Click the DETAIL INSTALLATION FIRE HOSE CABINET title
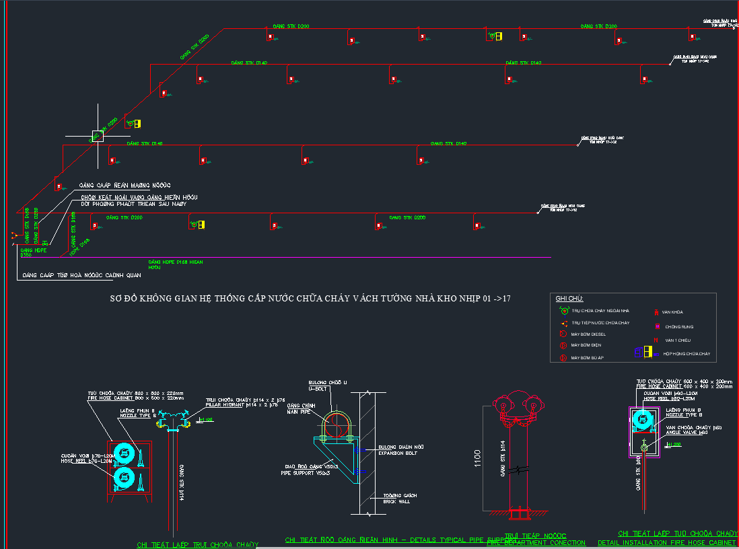739x549 pixels. [x=666, y=543]
